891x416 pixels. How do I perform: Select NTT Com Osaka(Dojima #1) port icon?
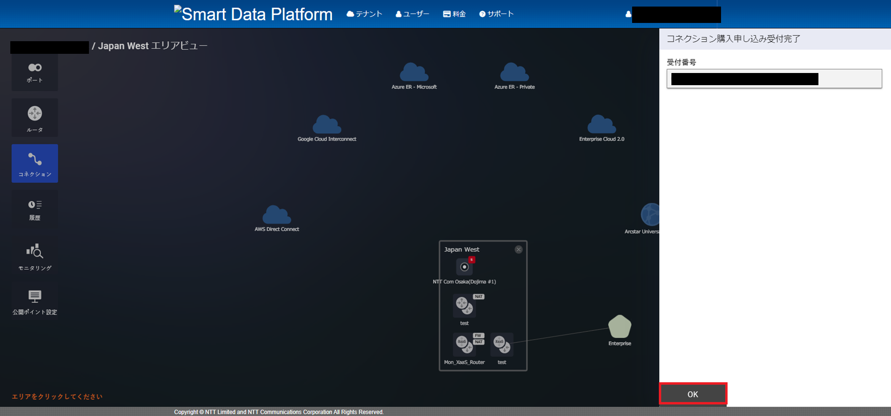tap(464, 267)
